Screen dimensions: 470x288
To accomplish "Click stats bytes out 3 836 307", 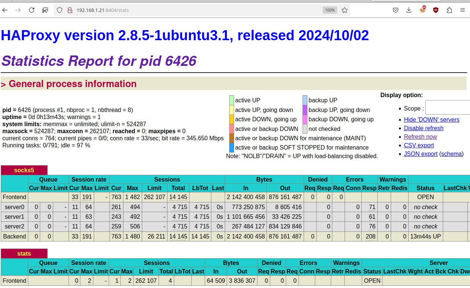I will pos(242,281).
